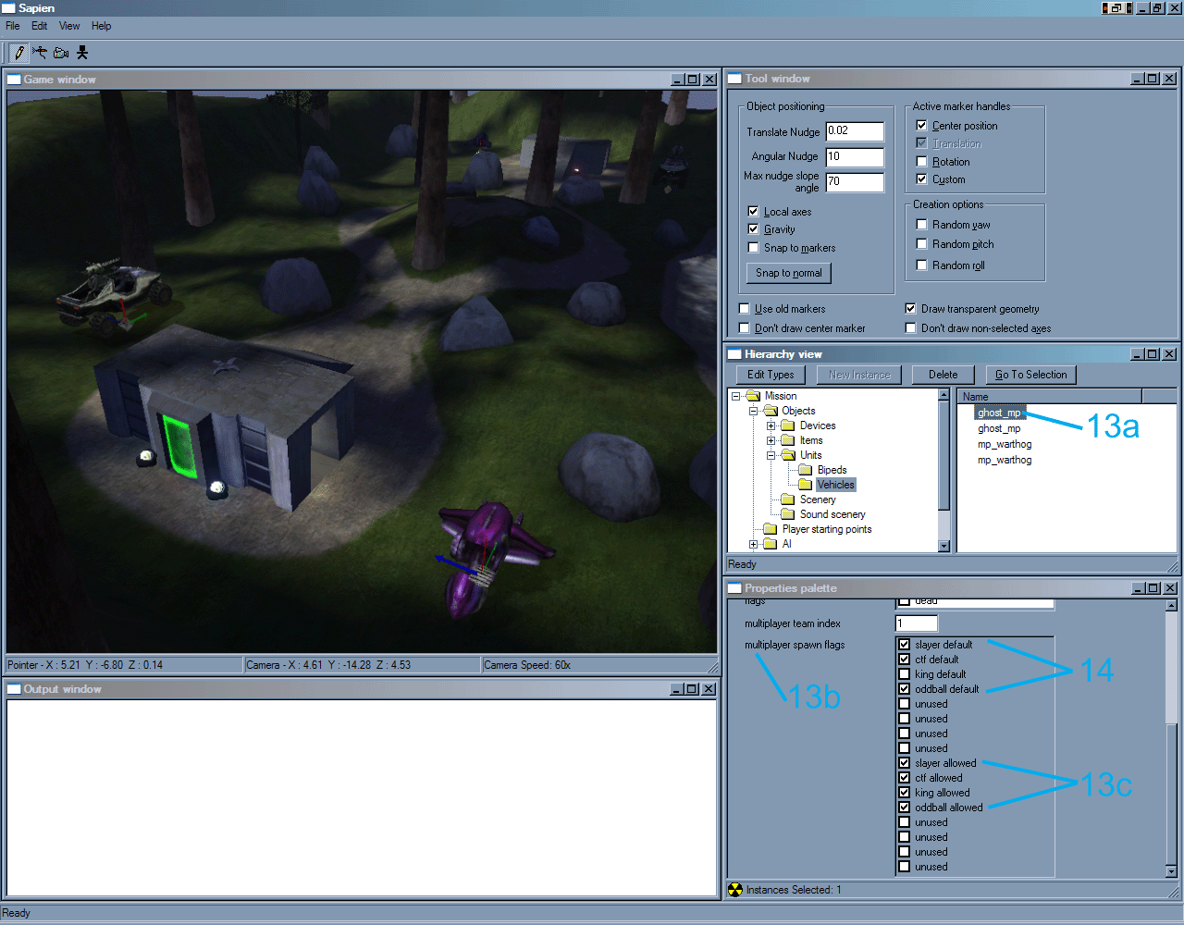Select the second ghost_mp instance
The image size is (1184, 925).
tap(999, 428)
